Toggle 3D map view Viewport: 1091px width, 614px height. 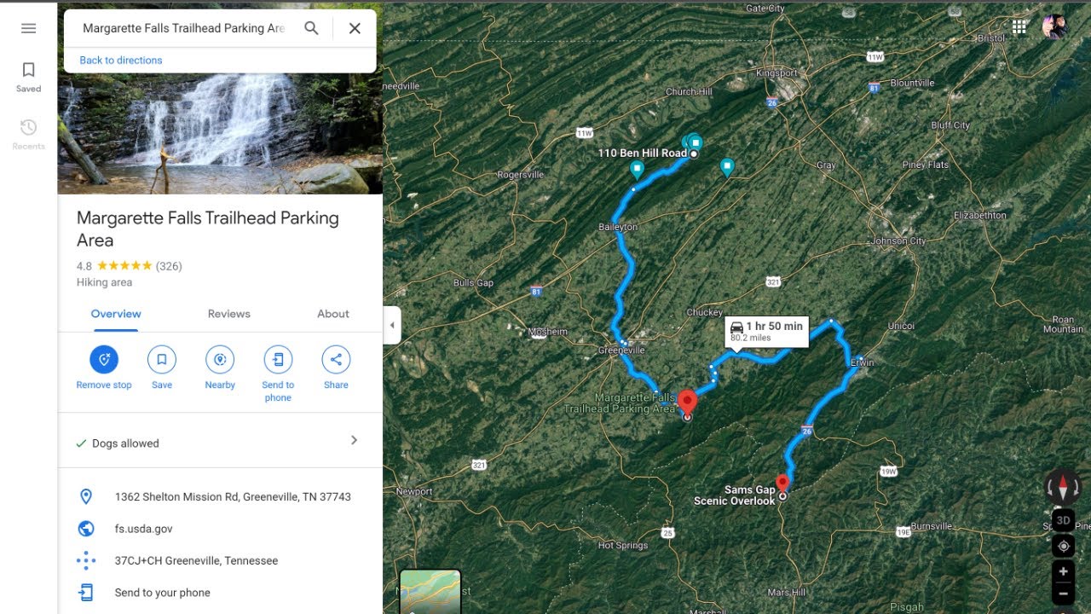coord(1063,519)
